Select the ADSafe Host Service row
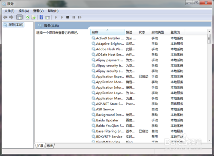 (137, 55)
